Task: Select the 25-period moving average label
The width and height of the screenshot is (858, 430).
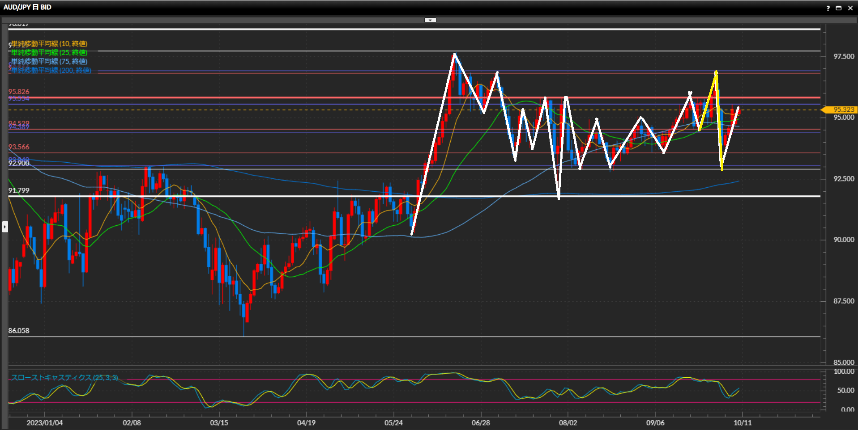Action: pyautogui.click(x=49, y=53)
